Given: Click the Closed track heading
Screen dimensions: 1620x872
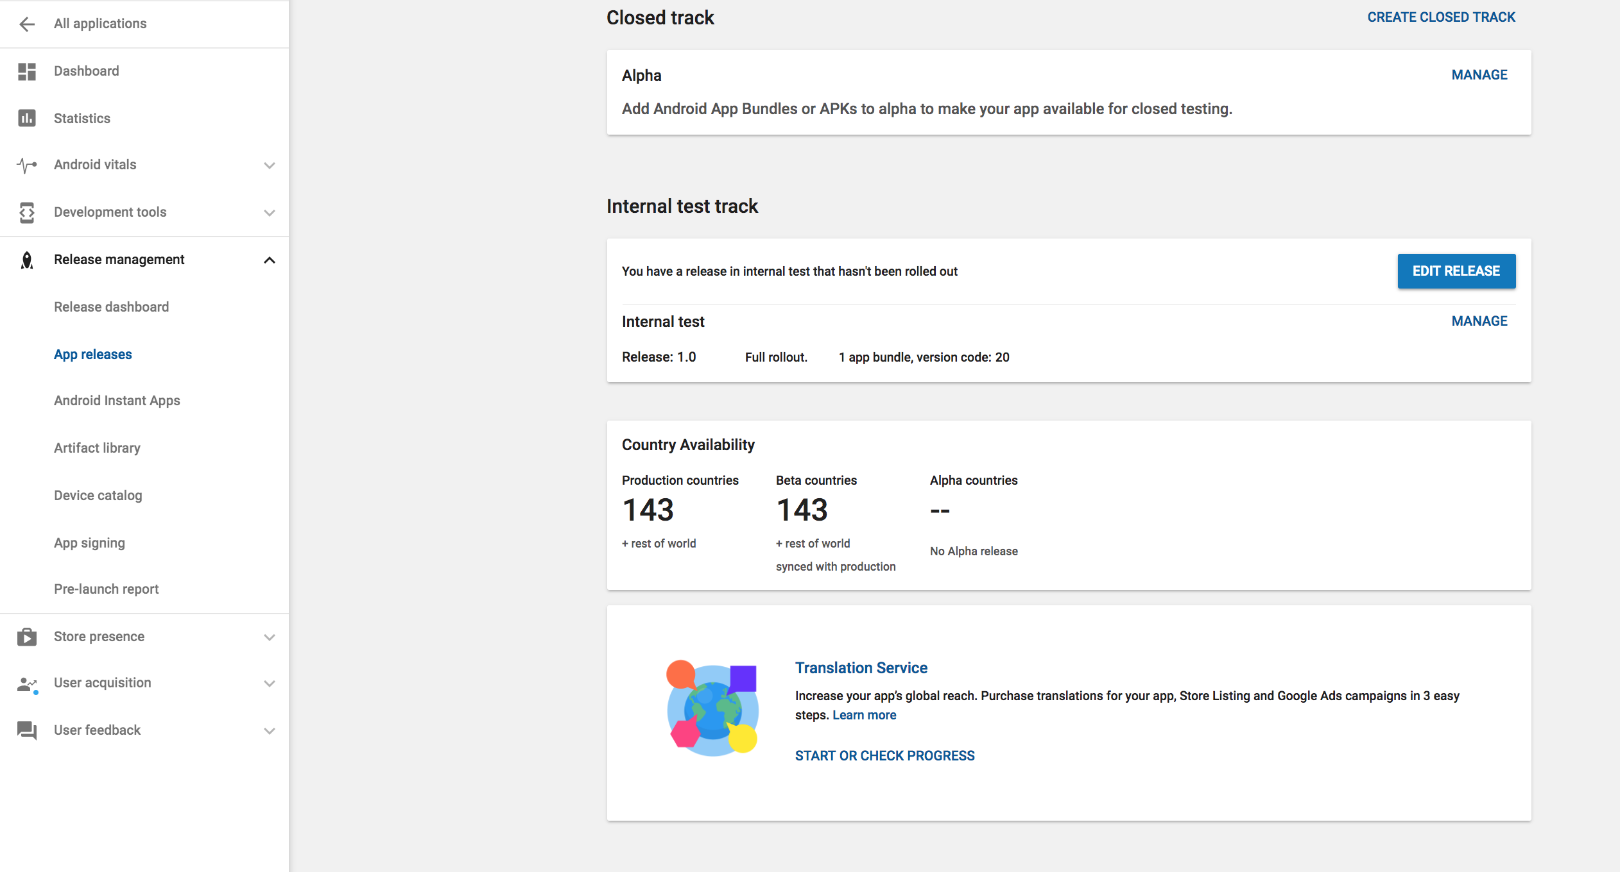Looking at the screenshot, I should point(660,18).
